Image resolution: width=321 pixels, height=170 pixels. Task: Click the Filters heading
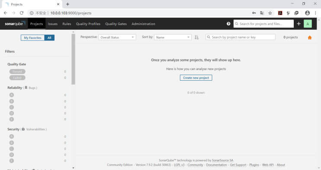pos(10,51)
